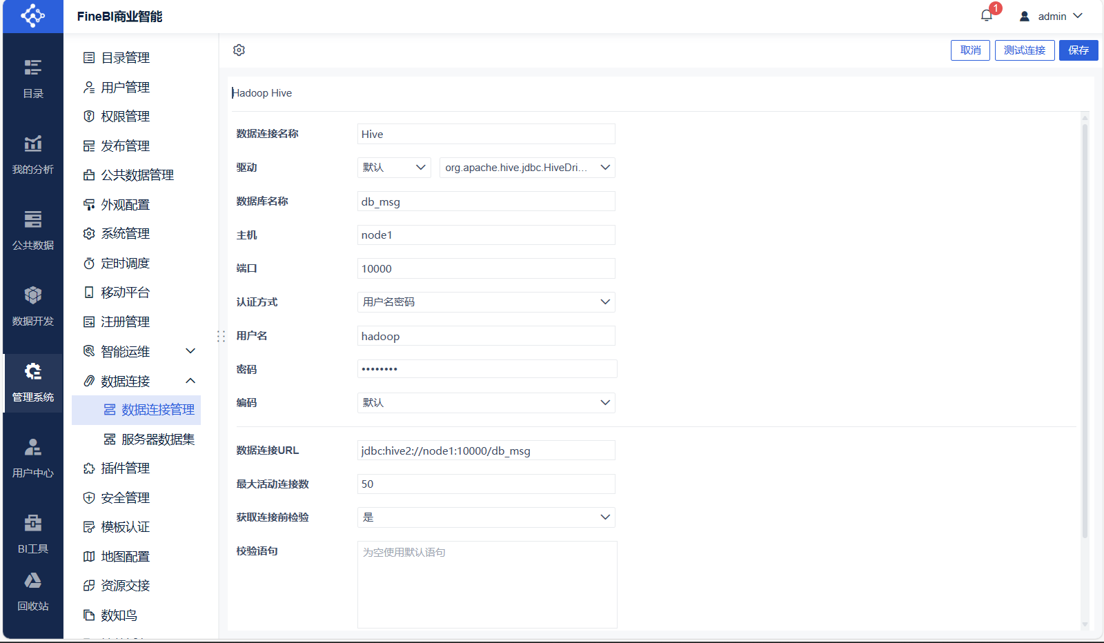Click the notification bell icon
This screenshot has height=643, width=1104.
[987, 16]
